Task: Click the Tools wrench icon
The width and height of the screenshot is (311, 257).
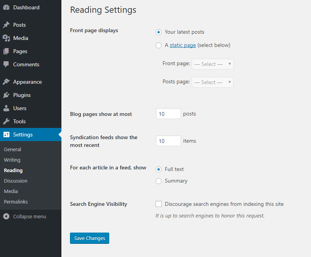Action: 6,121
